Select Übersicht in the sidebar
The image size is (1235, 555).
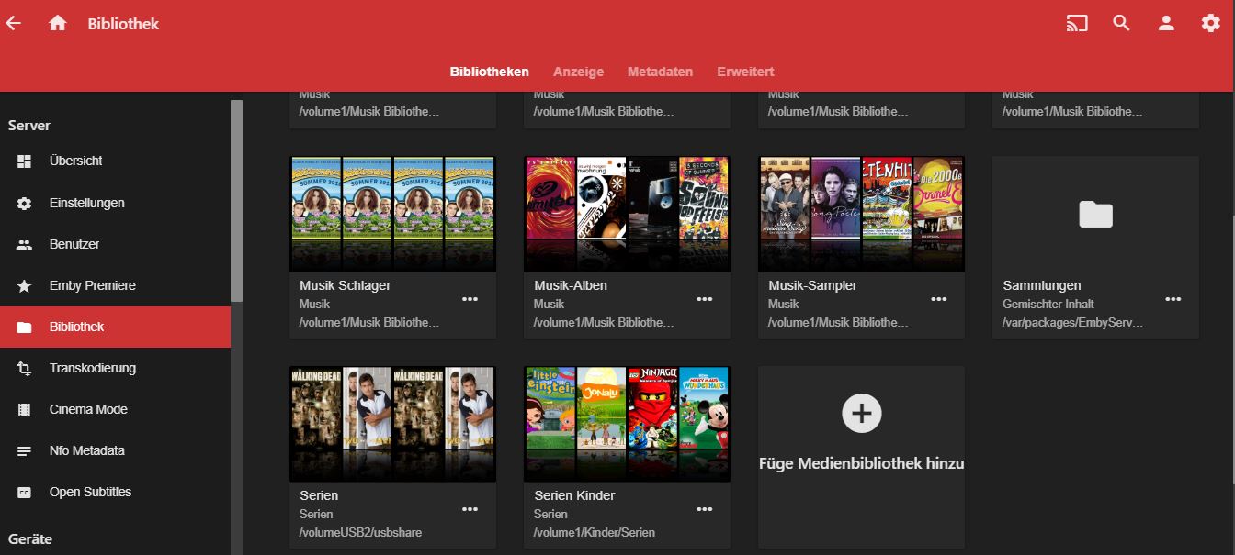tap(115, 161)
